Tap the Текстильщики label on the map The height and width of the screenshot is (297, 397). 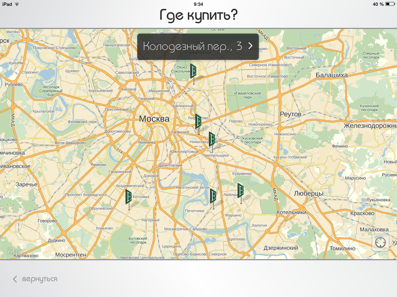point(216,155)
